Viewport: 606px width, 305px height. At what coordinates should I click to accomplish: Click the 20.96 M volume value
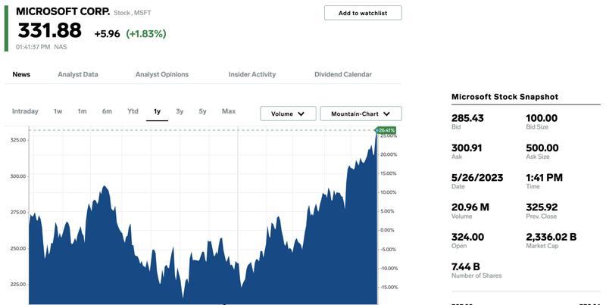pos(470,207)
